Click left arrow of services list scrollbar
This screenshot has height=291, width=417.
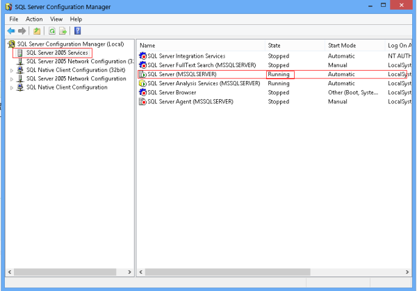(140, 272)
